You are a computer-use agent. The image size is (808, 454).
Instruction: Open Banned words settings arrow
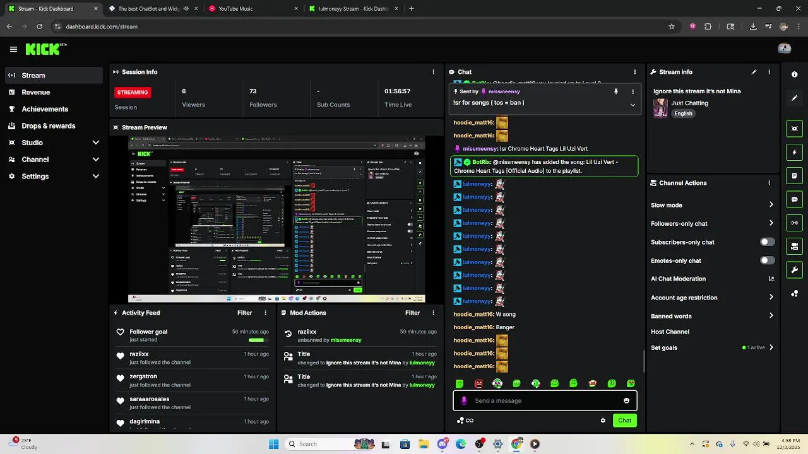(x=771, y=316)
